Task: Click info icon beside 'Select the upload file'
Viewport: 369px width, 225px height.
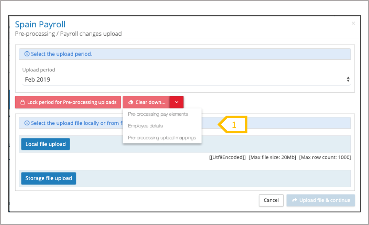Action: pyautogui.click(x=27, y=123)
